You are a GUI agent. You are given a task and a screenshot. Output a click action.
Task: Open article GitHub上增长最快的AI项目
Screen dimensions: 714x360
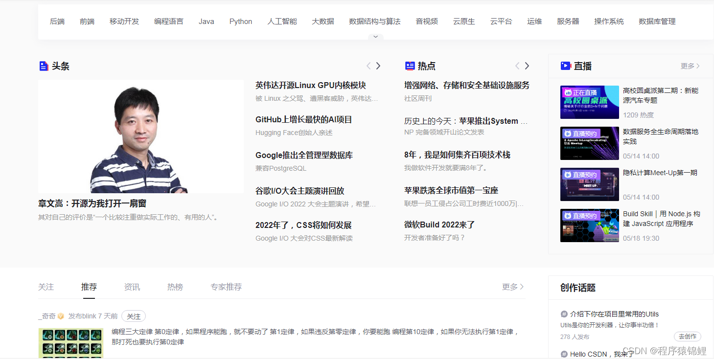pyautogui.click(x=304, y=120)
